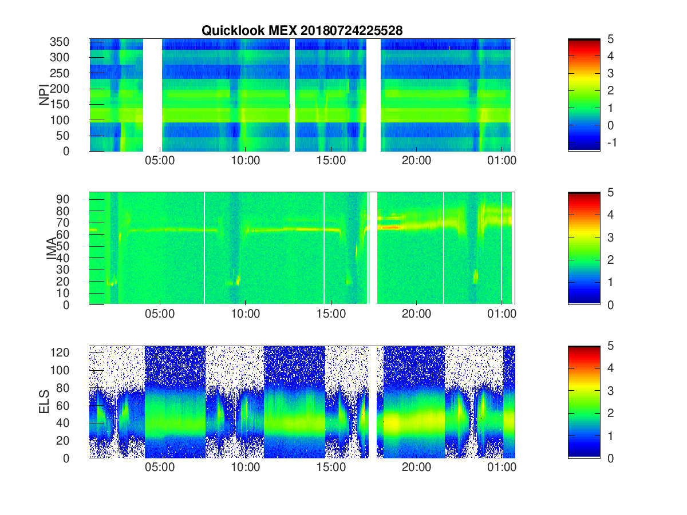This screenshot has height=515, width=687.
Task: Click the 05:00 tick label under NPI plot
Action: click(x=160, y=161)
